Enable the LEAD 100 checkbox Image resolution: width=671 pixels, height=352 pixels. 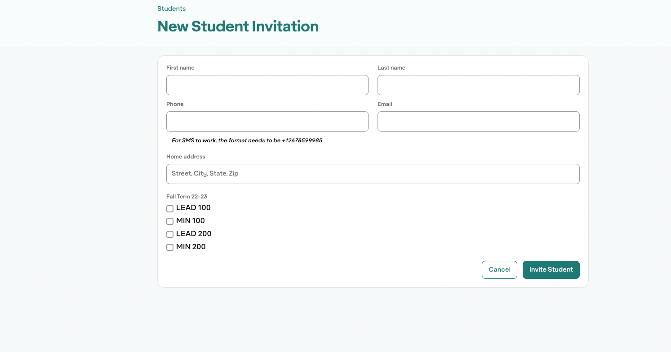pos(170,208)
